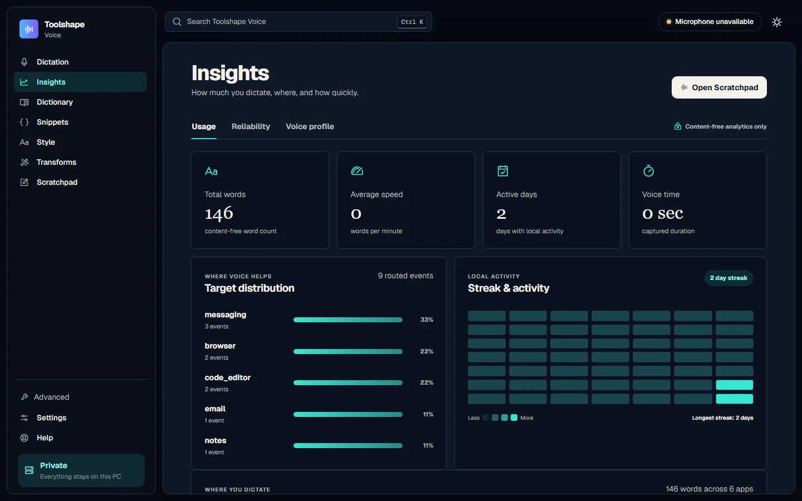This screenshot has height=501, width=802.
Task: Go to the Dictionary page
Action: pos(80,102)
